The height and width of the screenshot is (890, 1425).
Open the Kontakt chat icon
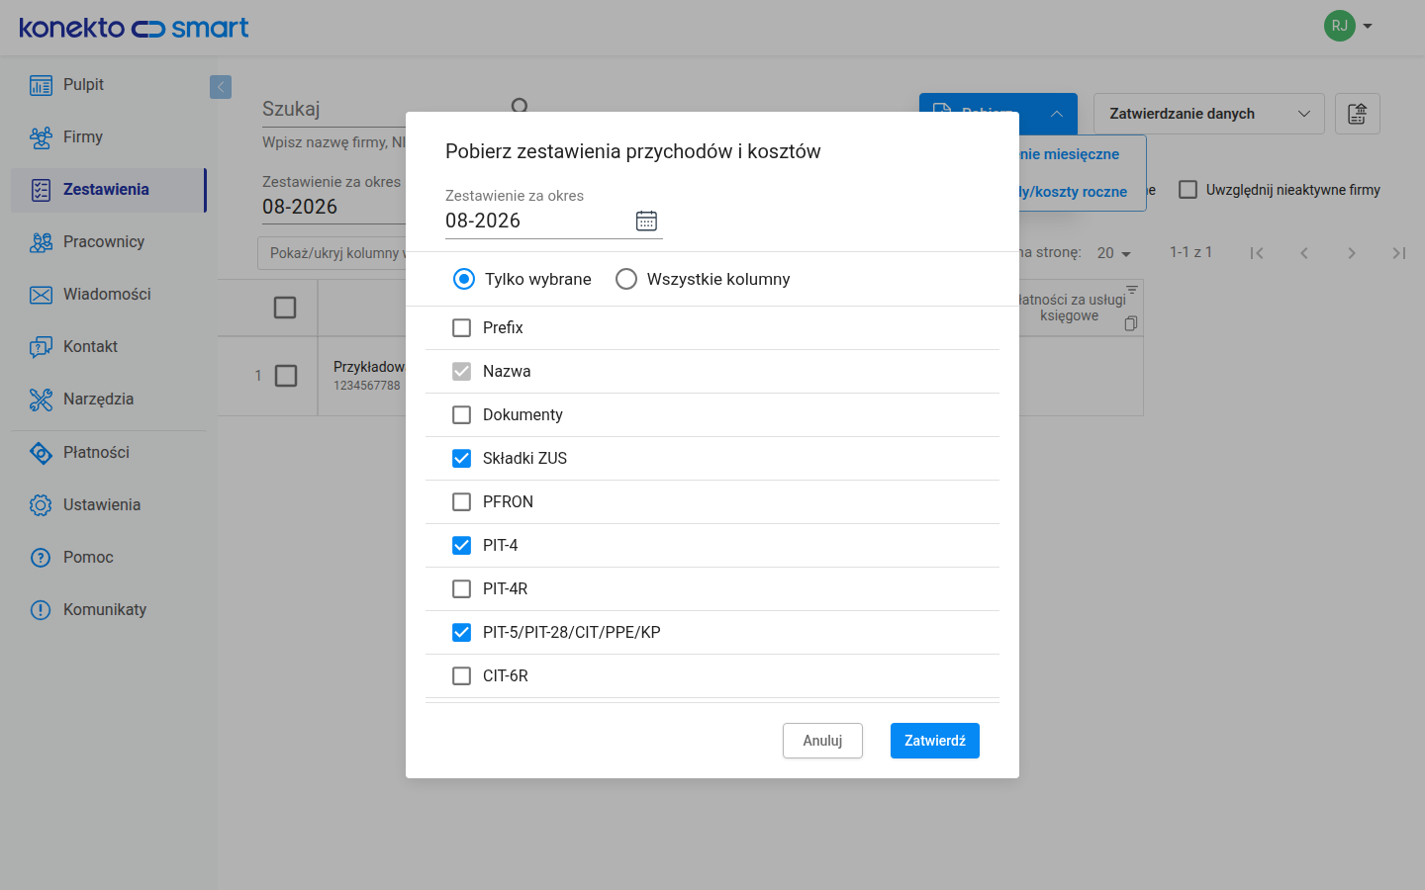pyautogui.click(x=41, y=347)
